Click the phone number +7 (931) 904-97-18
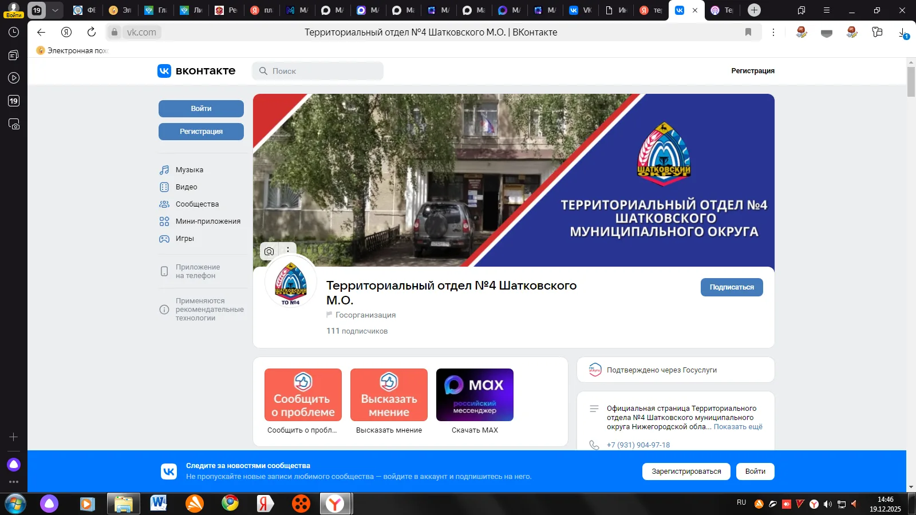Screen dimensions: 916x515 pyautogui.click(x=638, y=445)
